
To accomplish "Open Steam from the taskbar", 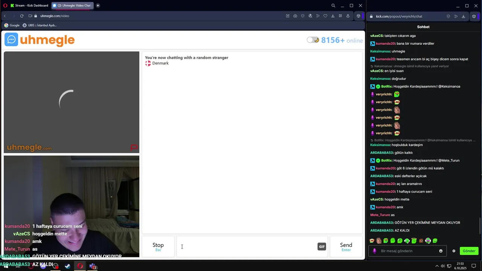I will pyautogui.click(x=67, y=266).
